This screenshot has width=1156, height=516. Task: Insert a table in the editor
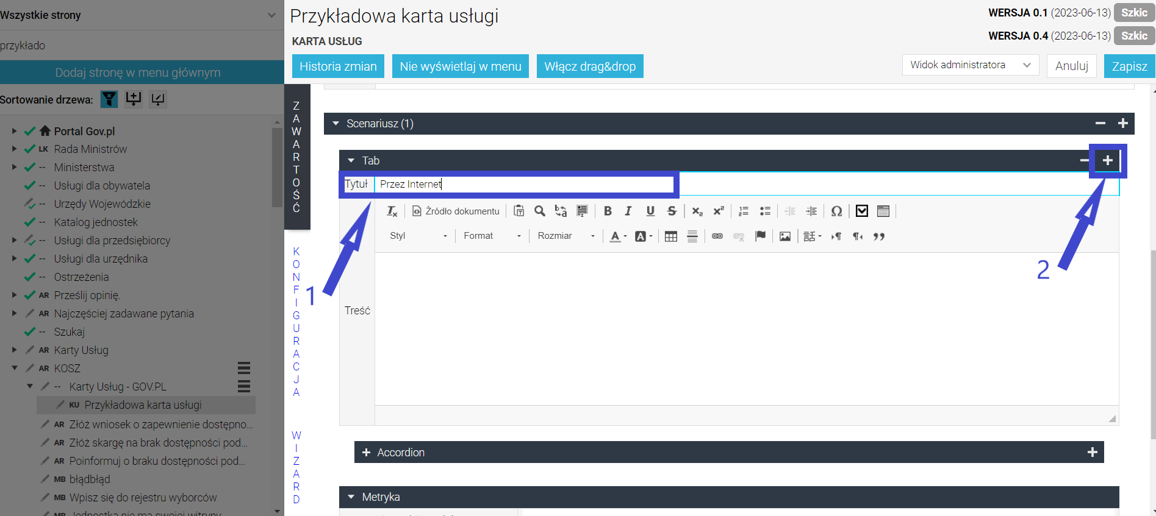click(671, 236)
